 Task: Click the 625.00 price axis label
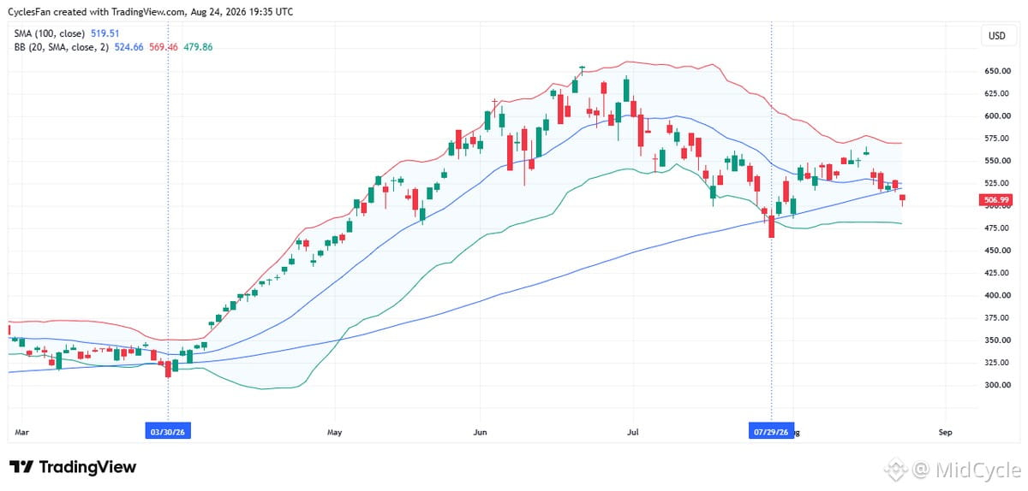[x=998, y=93]
